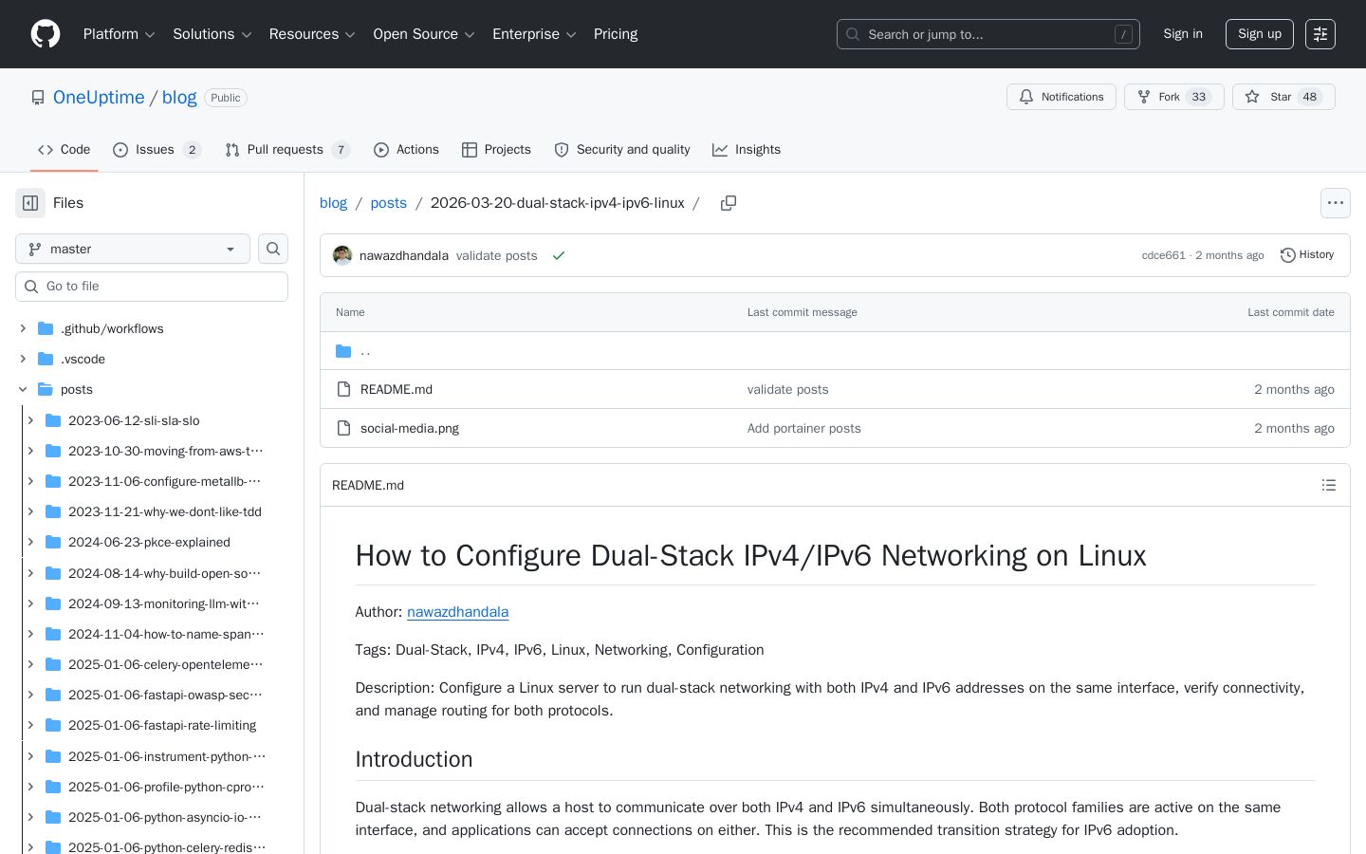Open the master branch dropdown

pyautogui.click(x=133, y=249)
